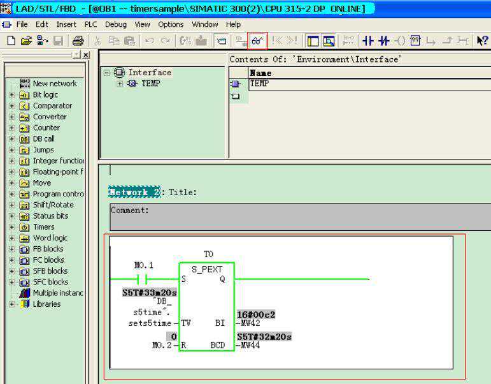
Task: Click the TEMP entry in Name column
Action: click(259, 84)
